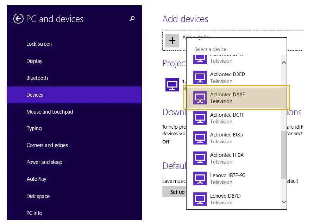The image size is (314, 224).
Task: Select the Actiontec DC1F device name
Action: coord(227,115)
